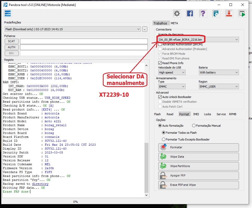This screenshot has width=252, height=208.
Task: Click Erase FRP and Wipe button label
Action: pyautogui.click(x=183, y=185)
